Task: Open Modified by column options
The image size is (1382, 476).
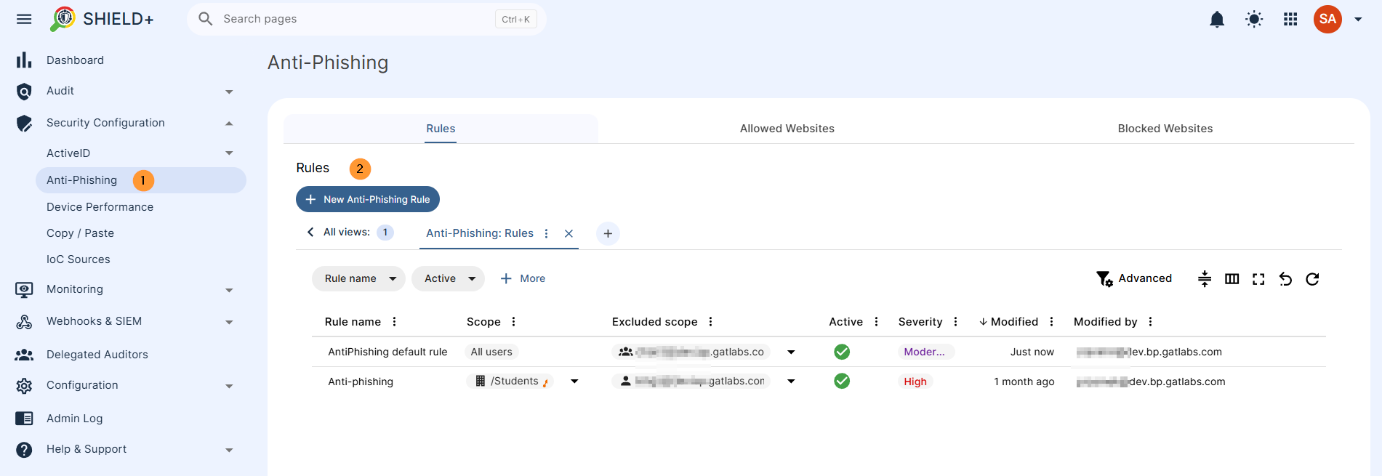Action: click(x=1150, y=322)
